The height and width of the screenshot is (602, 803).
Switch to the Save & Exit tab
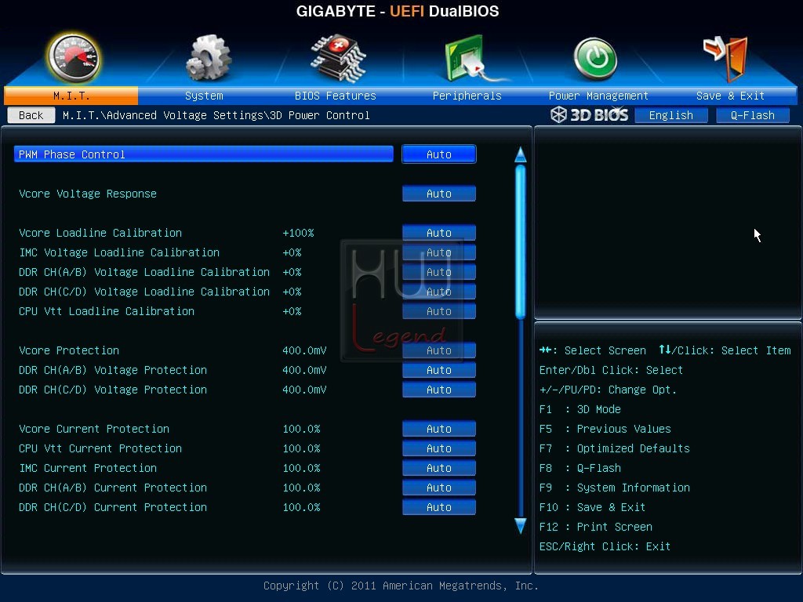pos(730,96)
